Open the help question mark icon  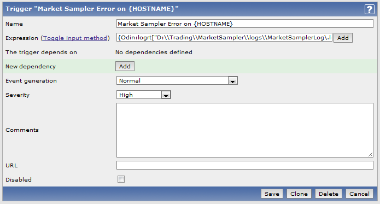click(x=369, y=9)
